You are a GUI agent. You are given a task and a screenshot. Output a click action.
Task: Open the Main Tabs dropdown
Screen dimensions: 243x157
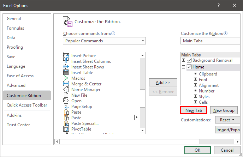tap(210, 41)
